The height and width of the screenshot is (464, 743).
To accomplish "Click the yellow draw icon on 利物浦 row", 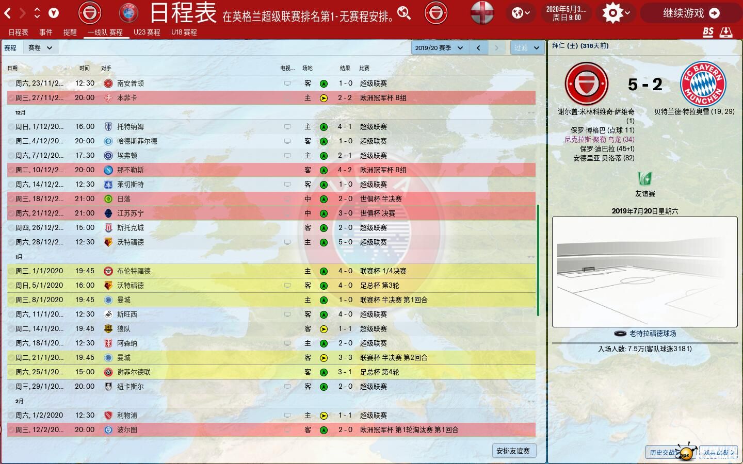I will [x=324, y=415].
